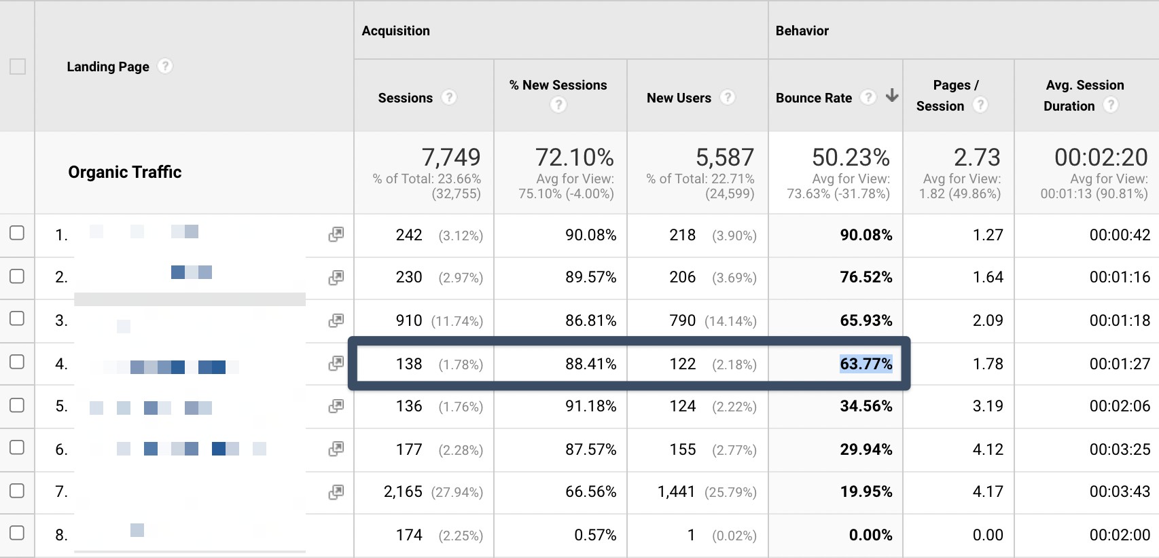Click the 90.08% bounce rate cell
This screenshot has height=558, width=1159.
click(866, 235)
